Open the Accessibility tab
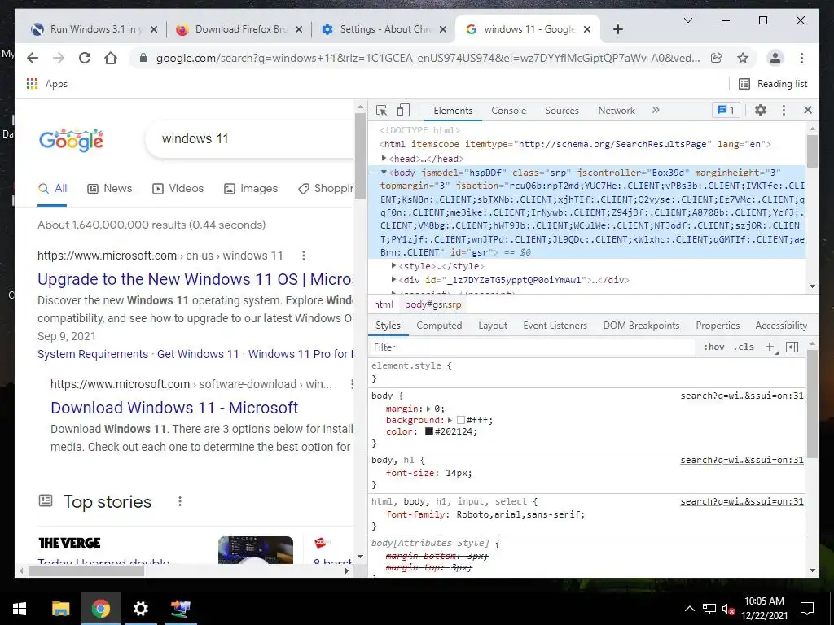 click(781, 326)
